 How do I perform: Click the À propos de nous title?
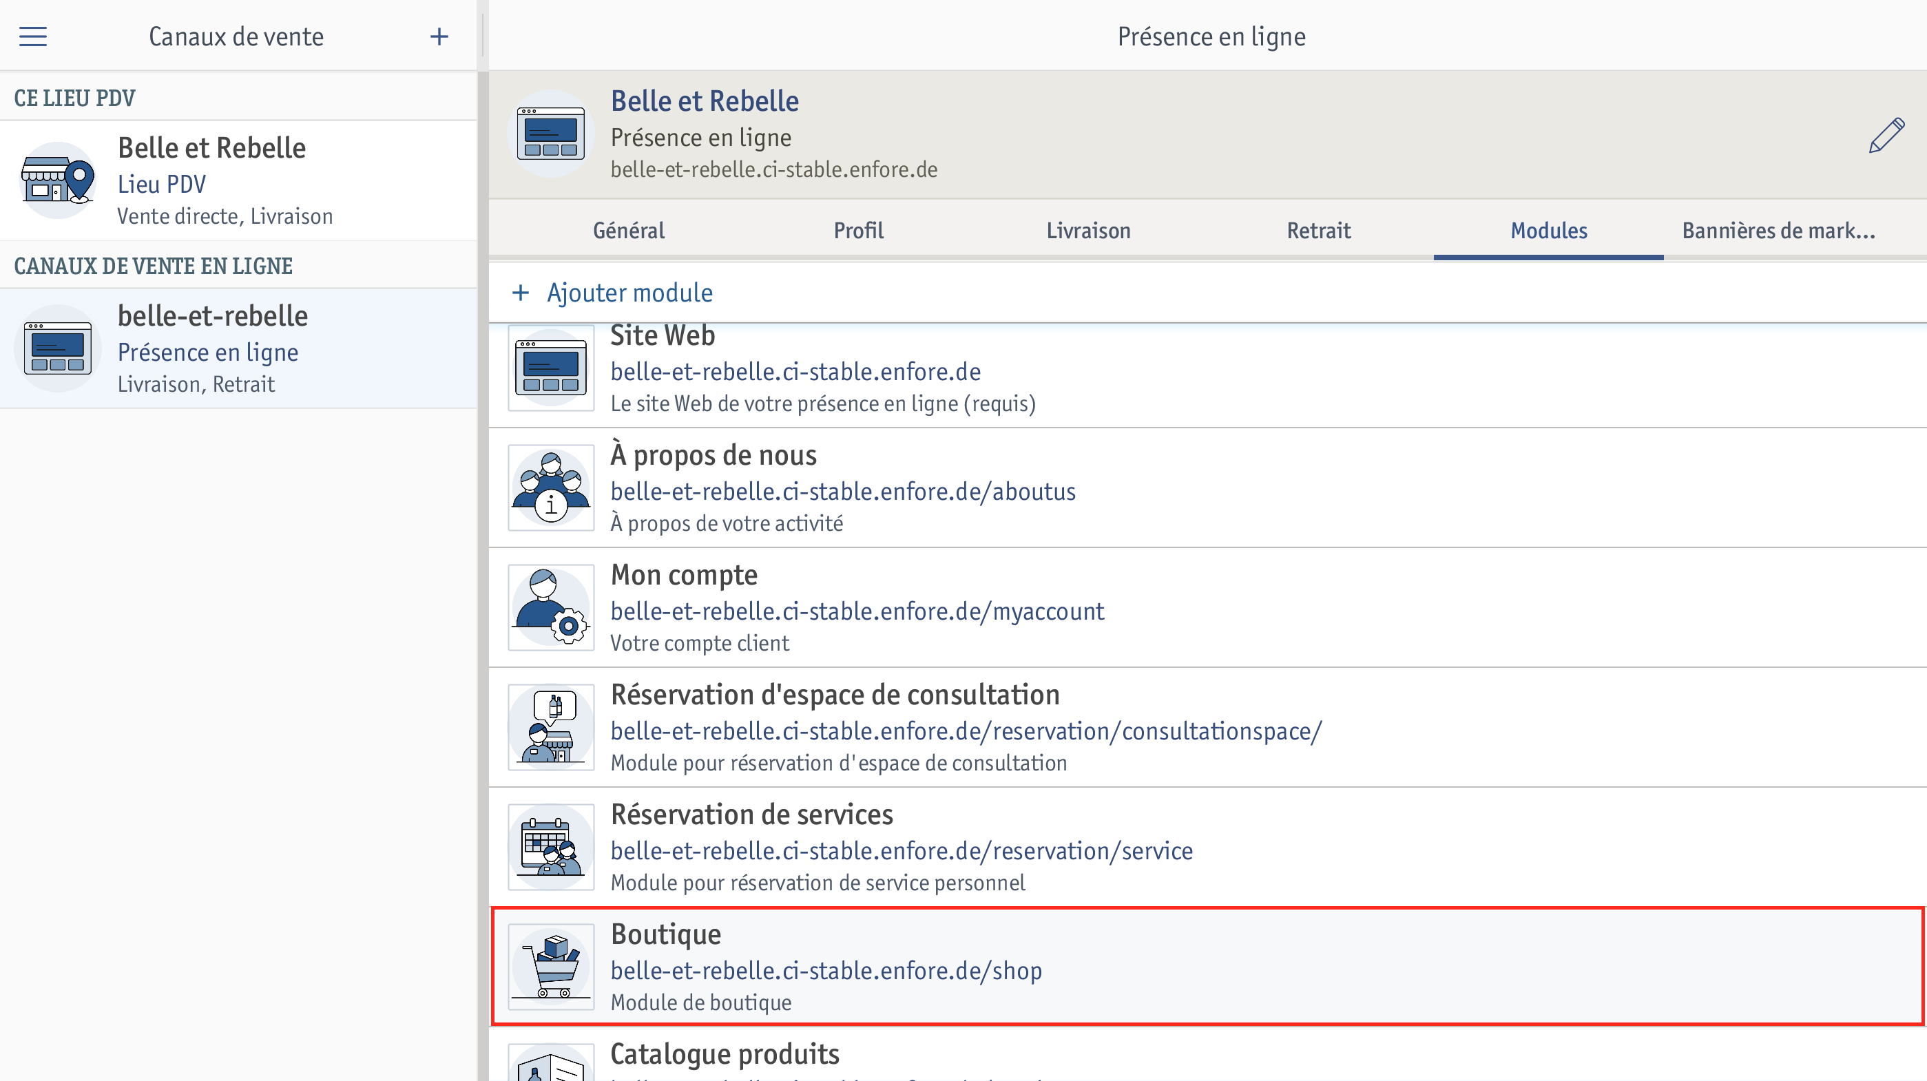click(713, 455)
